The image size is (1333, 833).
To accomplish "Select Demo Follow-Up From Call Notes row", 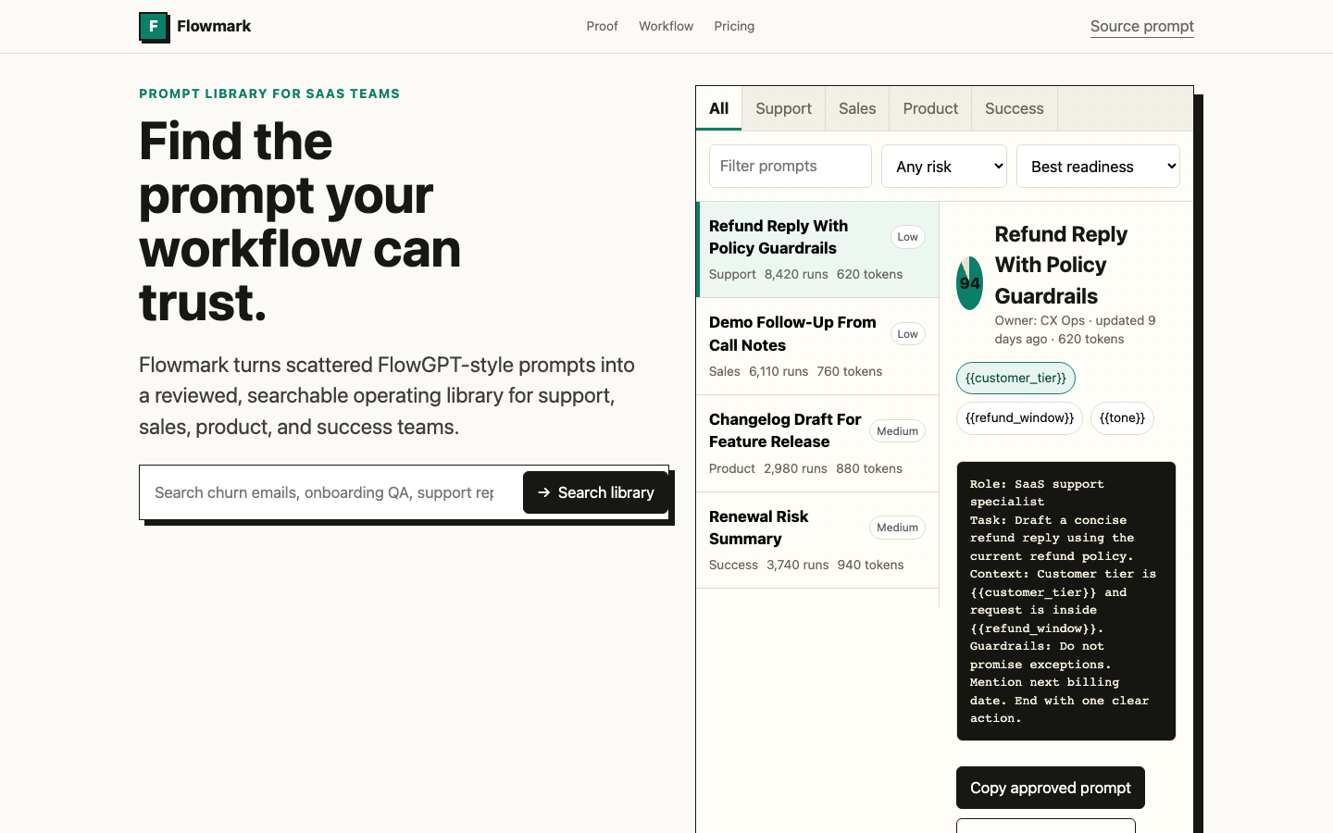I will (817, 346).
